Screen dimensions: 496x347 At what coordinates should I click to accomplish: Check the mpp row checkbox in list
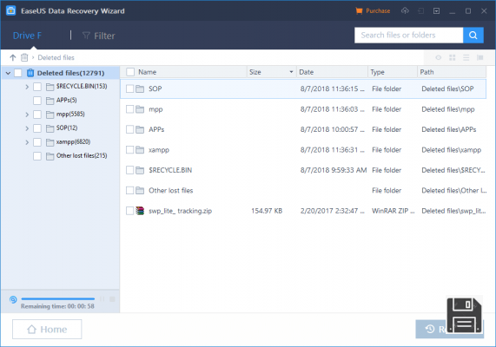[129, 109]
